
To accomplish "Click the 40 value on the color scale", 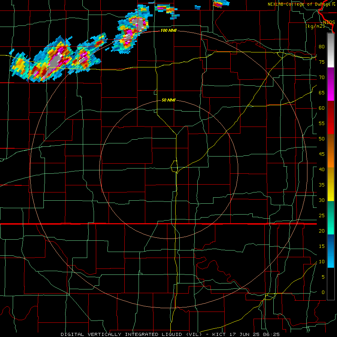I will [x=322, y=169].
